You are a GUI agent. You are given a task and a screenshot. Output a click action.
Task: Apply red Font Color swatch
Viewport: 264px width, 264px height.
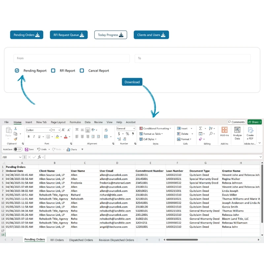pos(65,137)
